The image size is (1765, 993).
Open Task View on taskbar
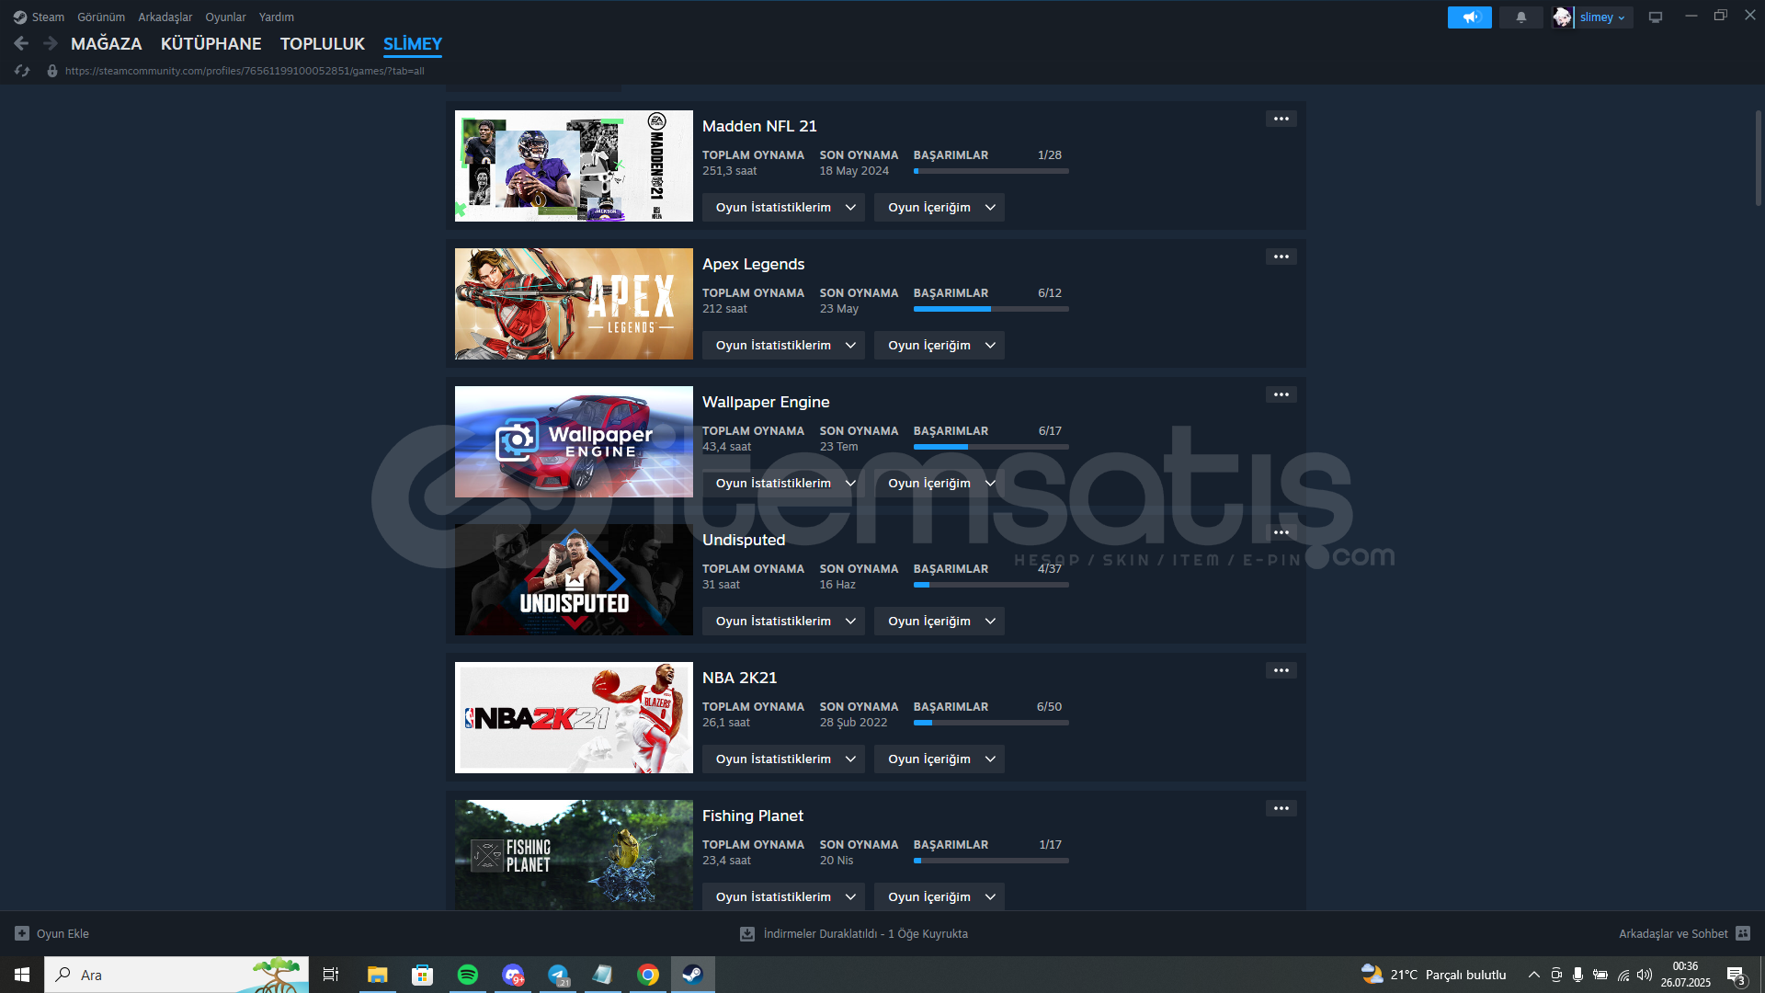pyautogui.click(x=331, y=975)
